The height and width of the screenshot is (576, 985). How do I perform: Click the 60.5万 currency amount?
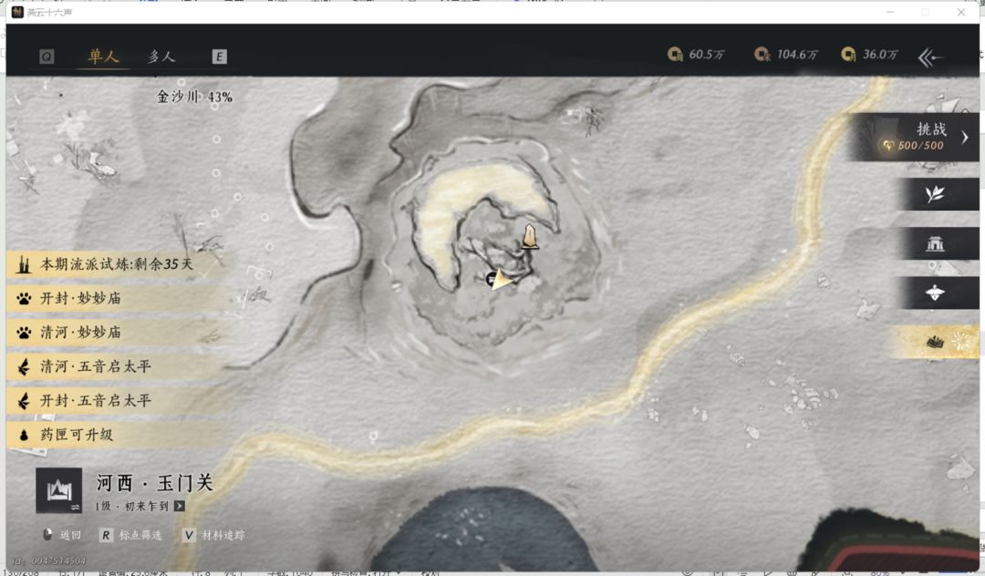tap(706, 55)
